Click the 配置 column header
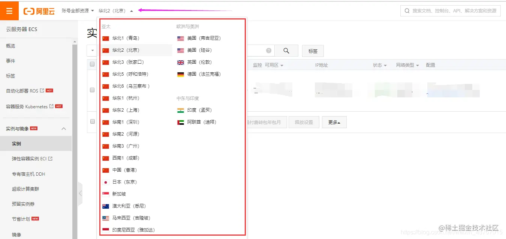Screen dimensions: 506x239 point(431,65)
